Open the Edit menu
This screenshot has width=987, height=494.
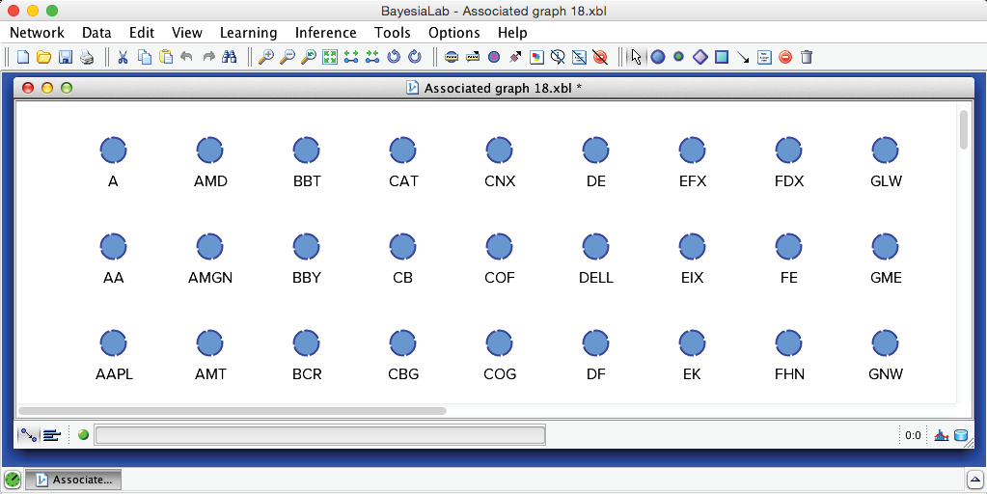[x=142, y=33]
